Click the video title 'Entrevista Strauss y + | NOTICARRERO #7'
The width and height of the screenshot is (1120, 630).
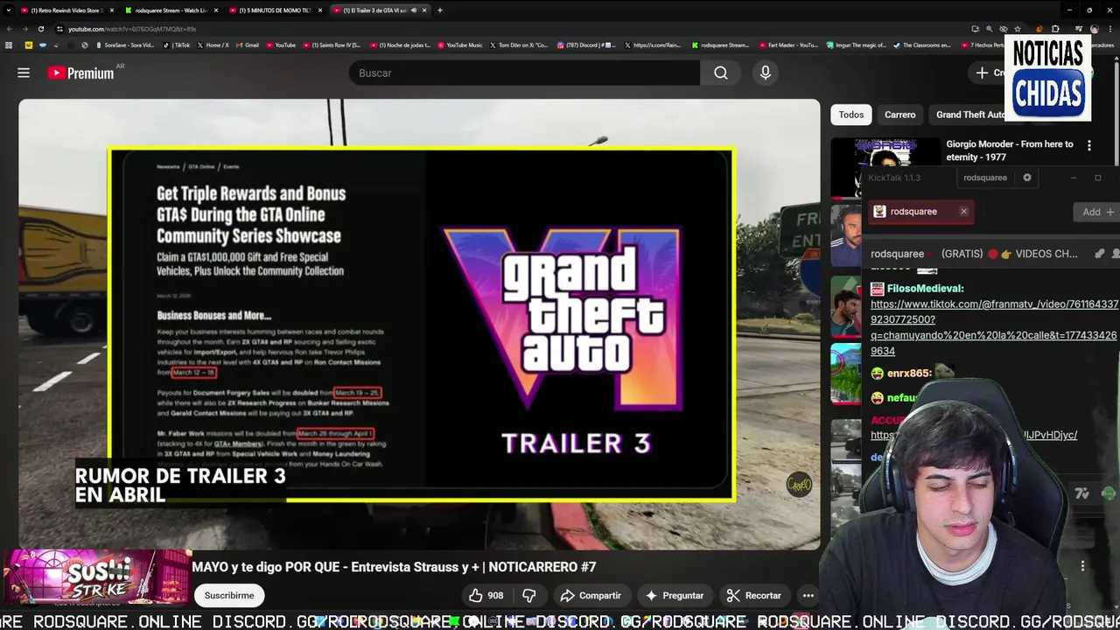coord(394,567)
